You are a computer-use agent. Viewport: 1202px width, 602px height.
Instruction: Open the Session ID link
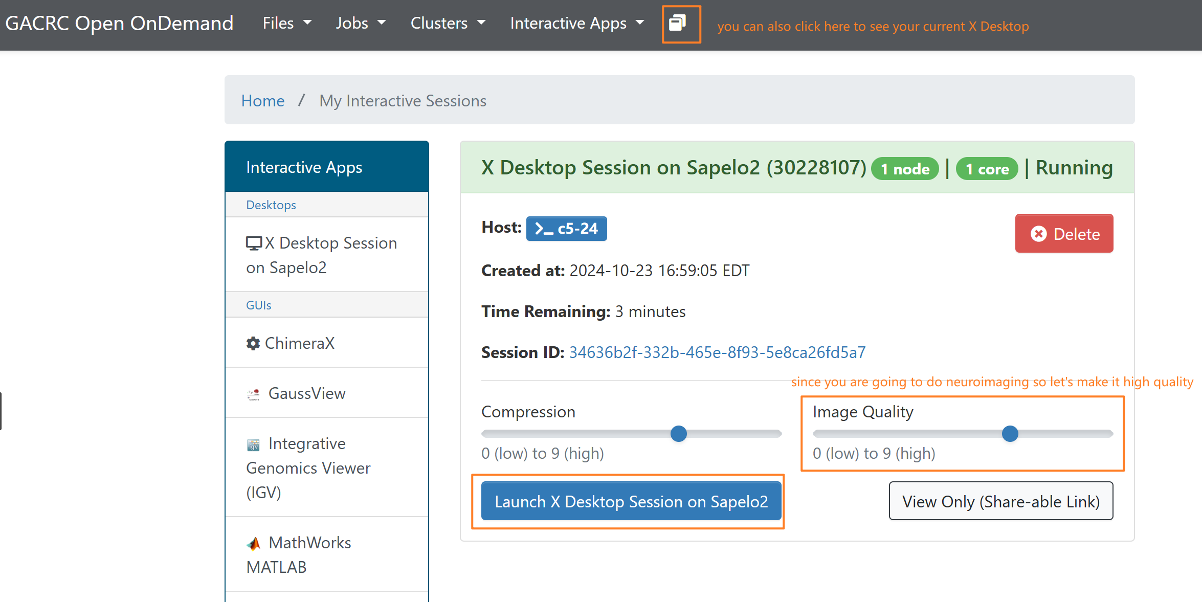[x=717, y=352]
